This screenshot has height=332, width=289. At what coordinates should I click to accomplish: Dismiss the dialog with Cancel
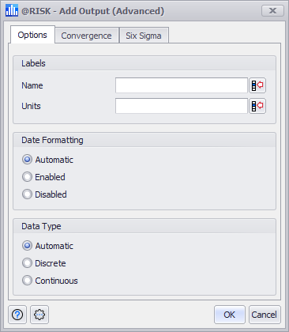pyautogui.click(x=265, y=315)
